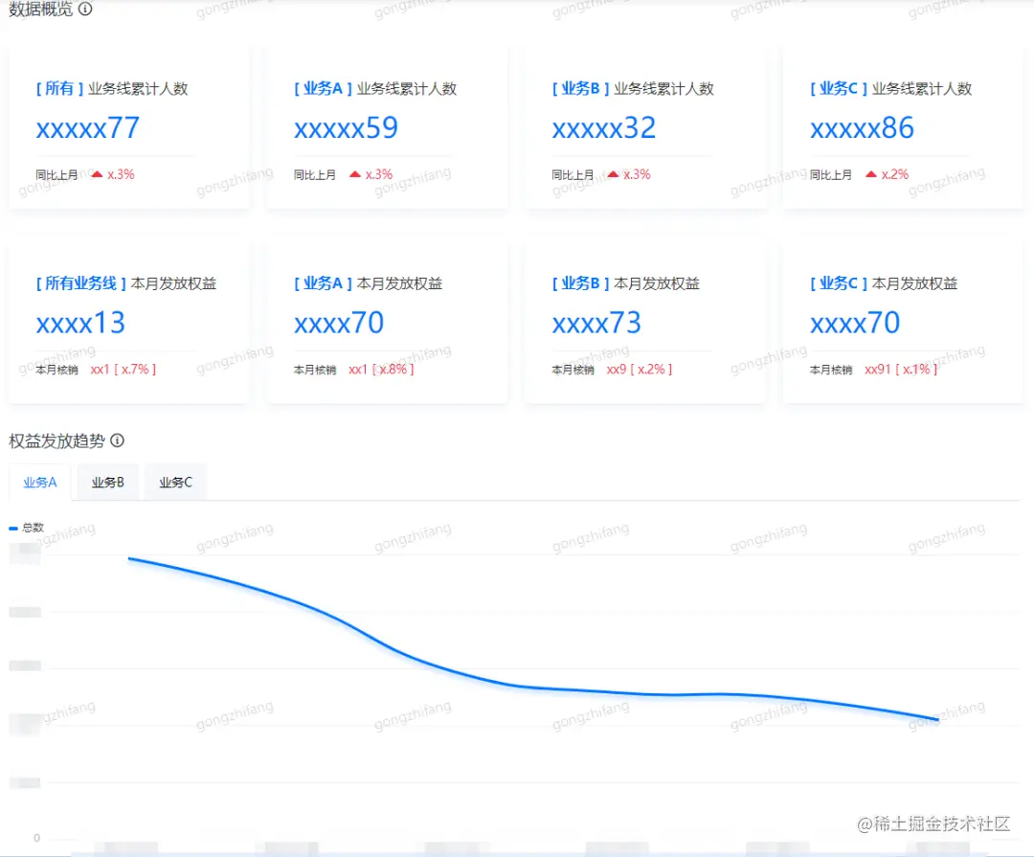Viewport: 1034px width, 857px height.
Task: Click info icon beside 权益发放趋势 heading
Action: pos(118,440)
